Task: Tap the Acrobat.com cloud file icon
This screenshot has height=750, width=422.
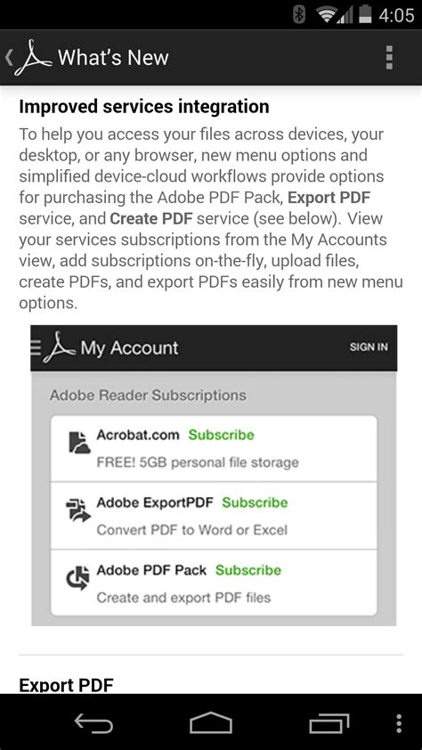Action: point(79,443)
